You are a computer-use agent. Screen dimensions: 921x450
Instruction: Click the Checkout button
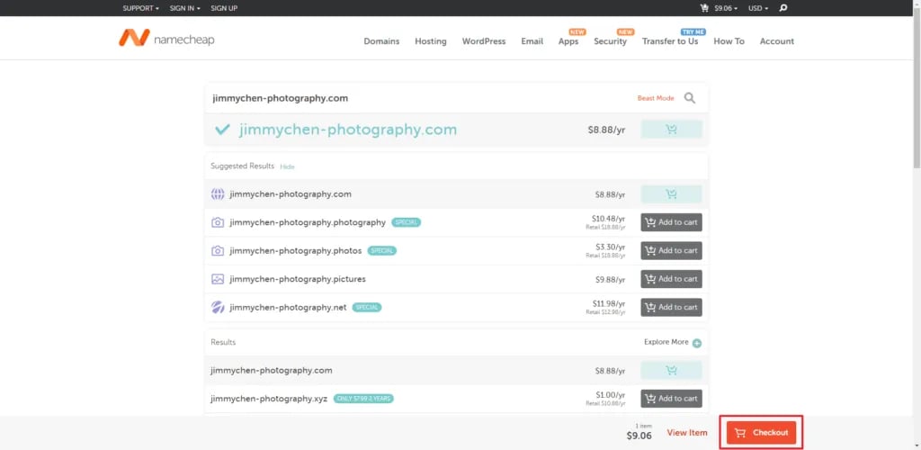pos(761,432)
